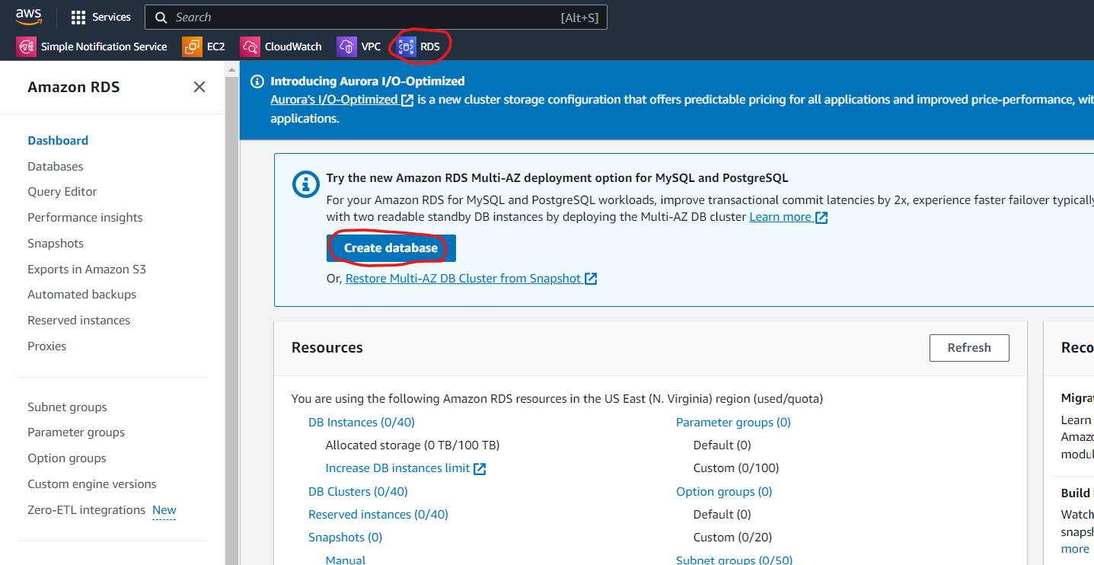
Task: Open the RDS shortcut icon
Action: tap(407, 46)
